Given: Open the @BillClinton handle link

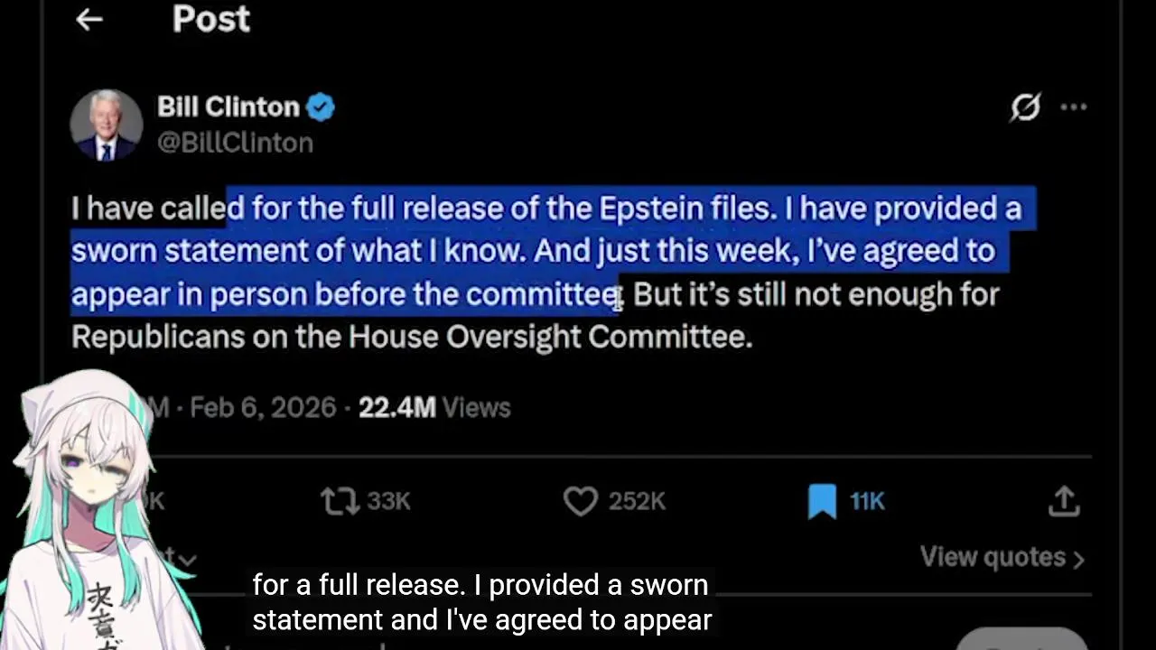Looking at the screenshot, I should (x=235, y=143).
